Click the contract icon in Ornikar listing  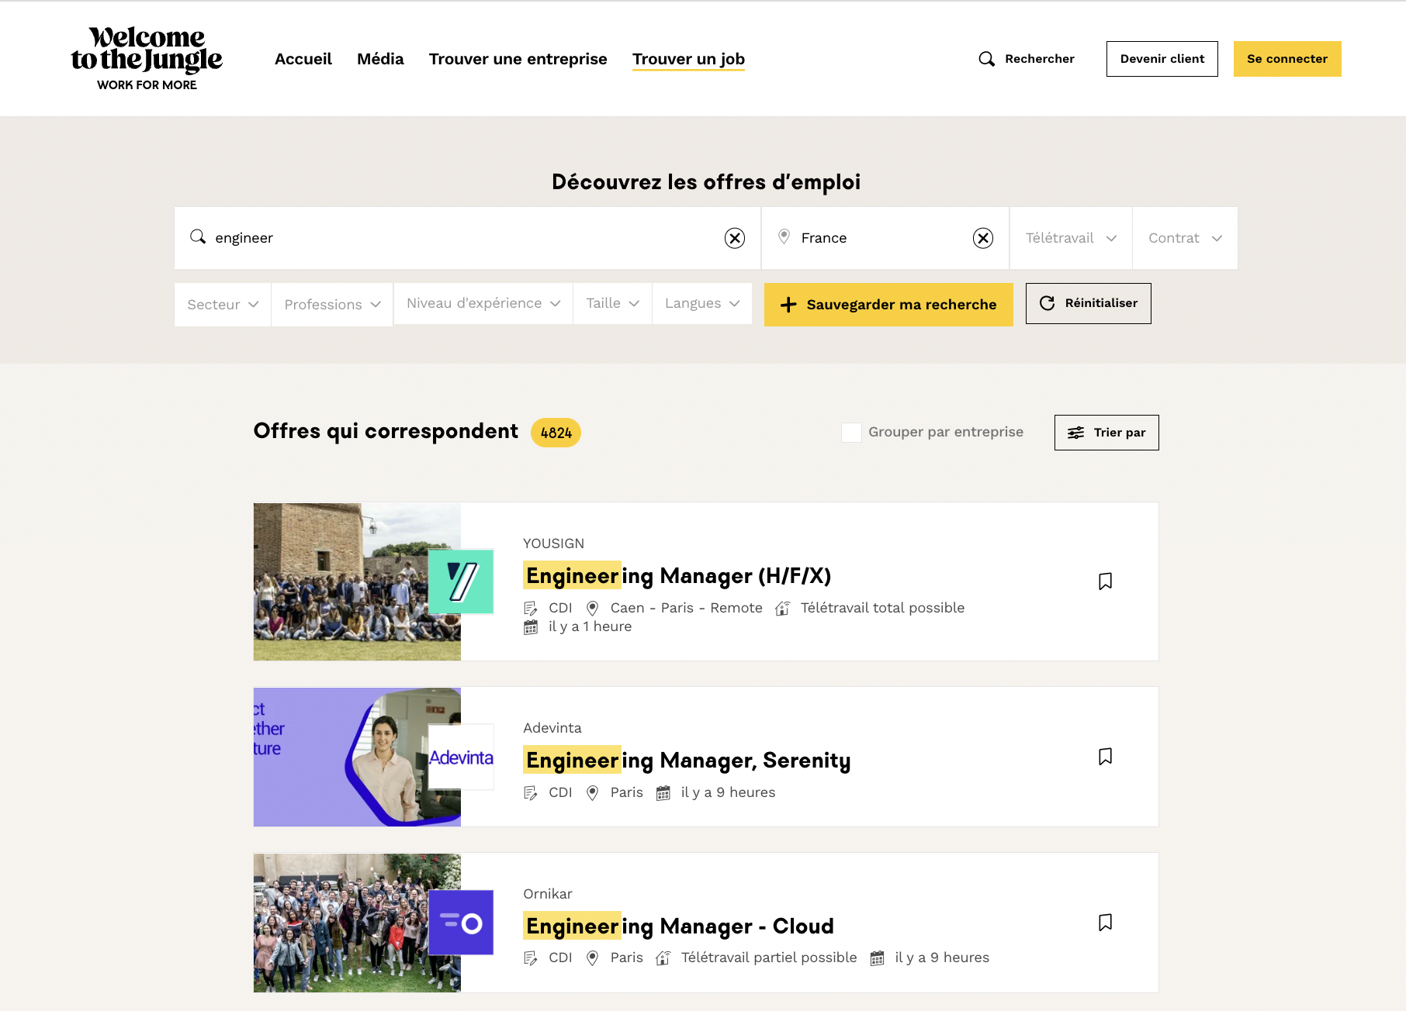(x=531, y=958)
